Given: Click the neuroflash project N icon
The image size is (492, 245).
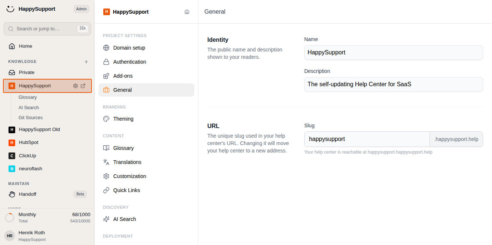Looking at the screenshot, I should coord(12,169).
